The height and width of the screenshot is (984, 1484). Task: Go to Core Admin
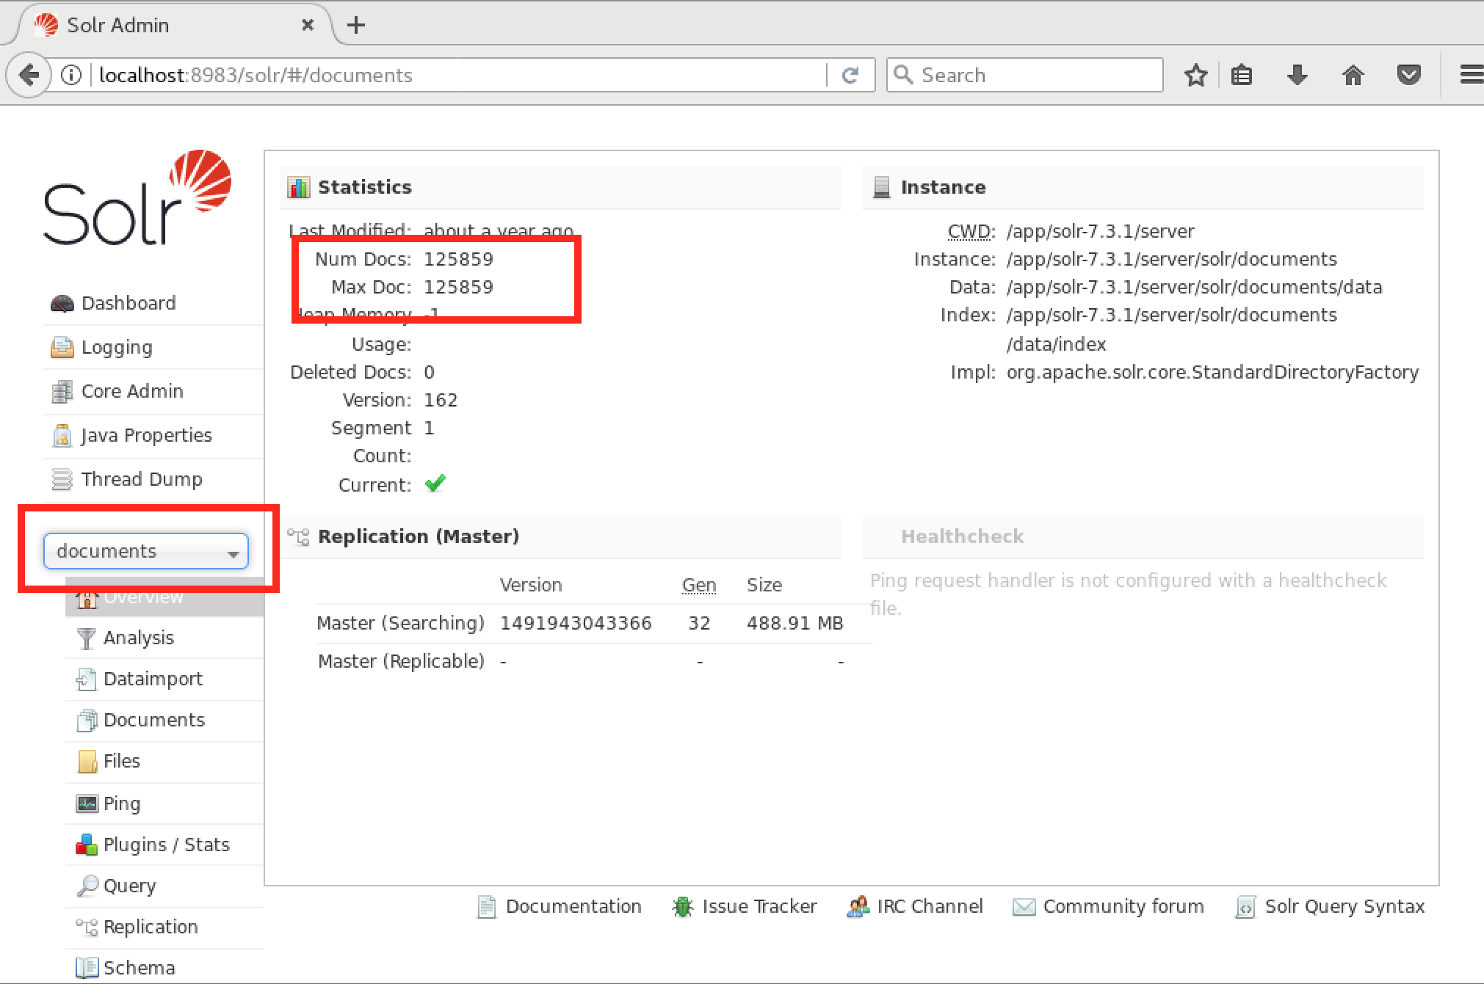pyautogui.click(x=132, y=391)
